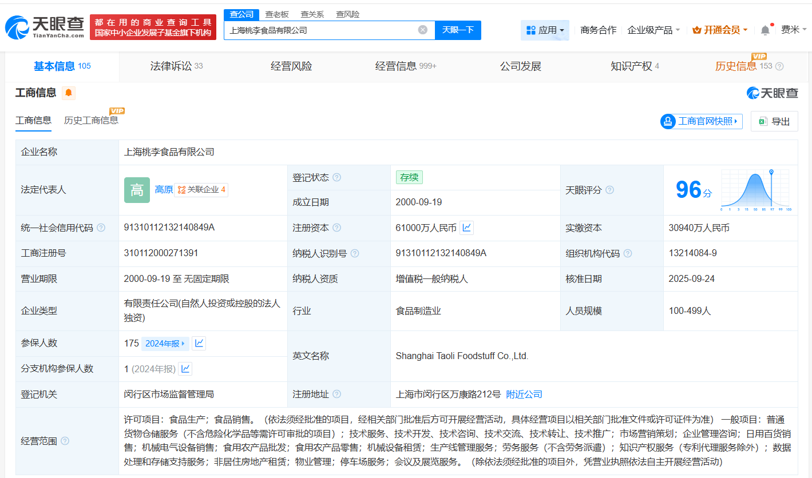Click the 天眼一下 search button
The image size is (812, 478).
(x=457, y=30)
